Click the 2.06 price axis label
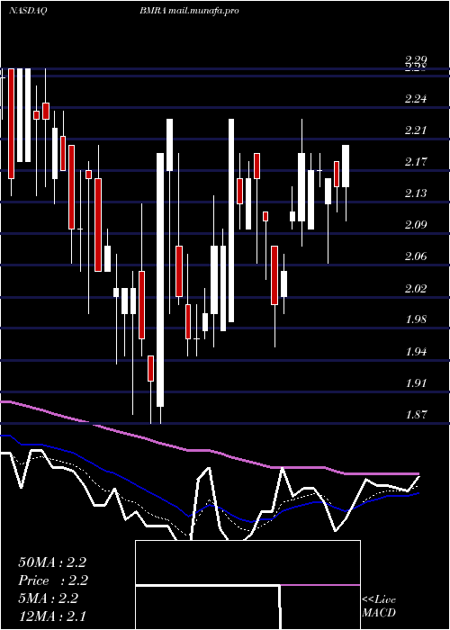 pos(416,256)
